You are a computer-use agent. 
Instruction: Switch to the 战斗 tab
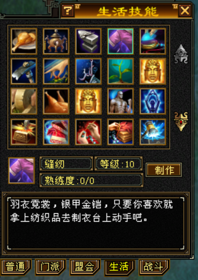[154, 267]
